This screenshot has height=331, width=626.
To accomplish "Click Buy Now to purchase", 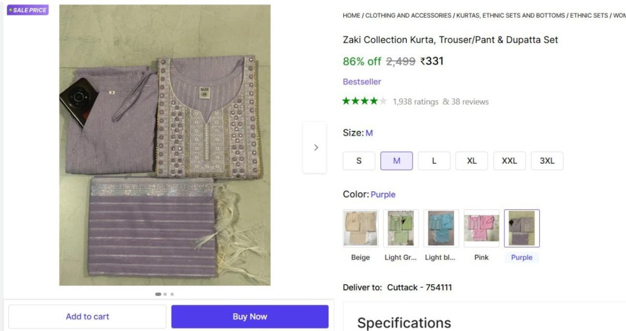I will [250, 316].
